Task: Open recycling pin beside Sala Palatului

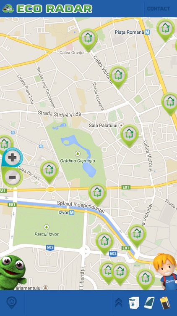Action: pos(130,136)
